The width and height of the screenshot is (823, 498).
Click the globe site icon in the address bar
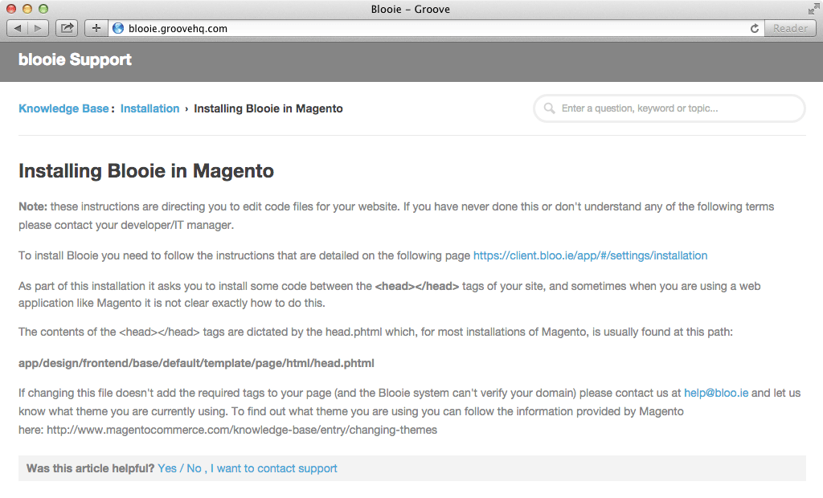[x=118, y=28]
